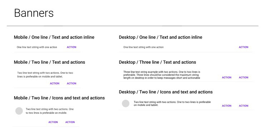
Task: Click right ACTION in mobile icon banner
Action: click(70, 122)
